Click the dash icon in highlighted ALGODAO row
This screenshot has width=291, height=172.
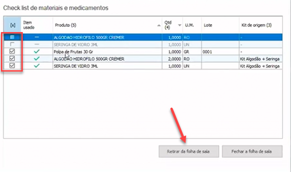tap(37, 37)
